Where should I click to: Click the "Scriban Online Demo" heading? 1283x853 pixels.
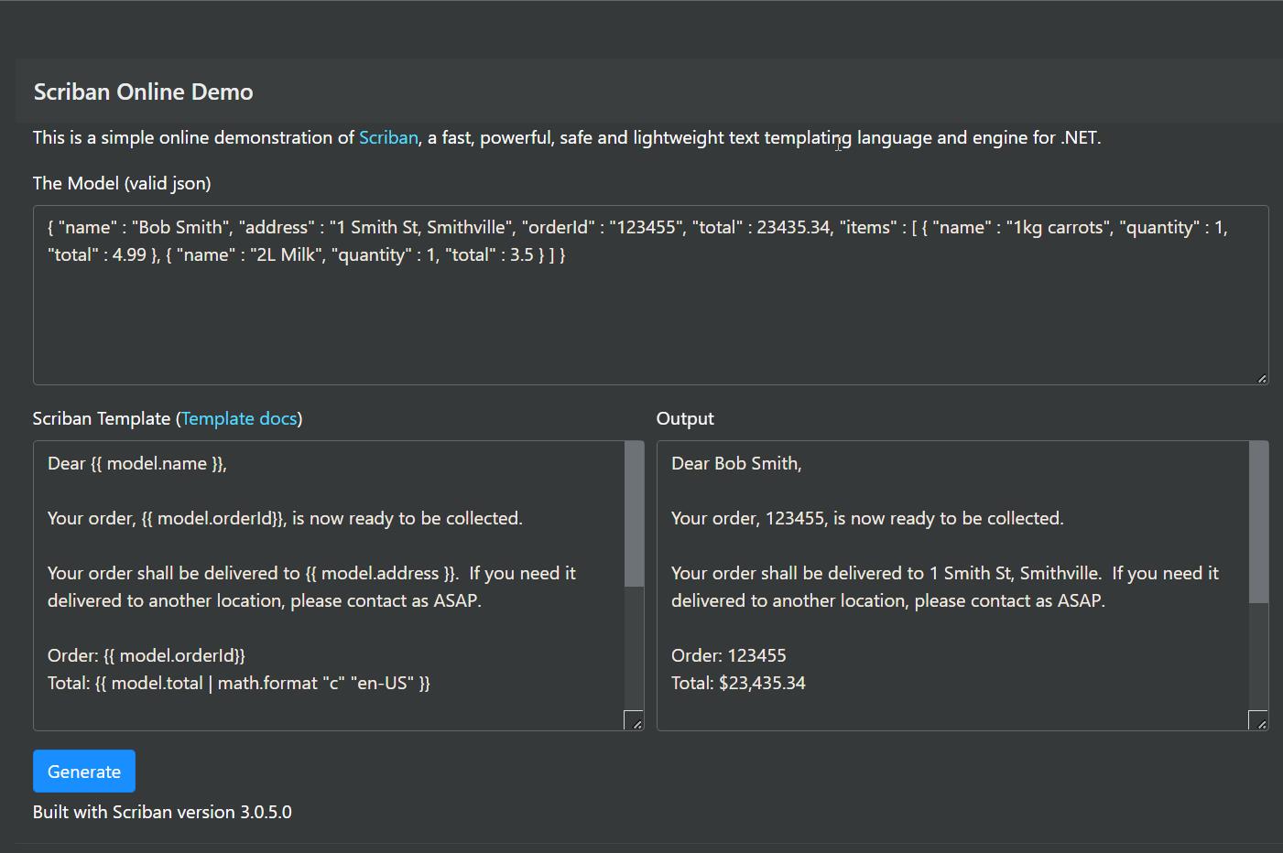point(144,92)
